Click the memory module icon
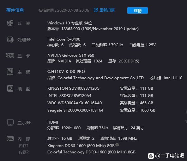The image size is (187, 161). coord(10,138)
